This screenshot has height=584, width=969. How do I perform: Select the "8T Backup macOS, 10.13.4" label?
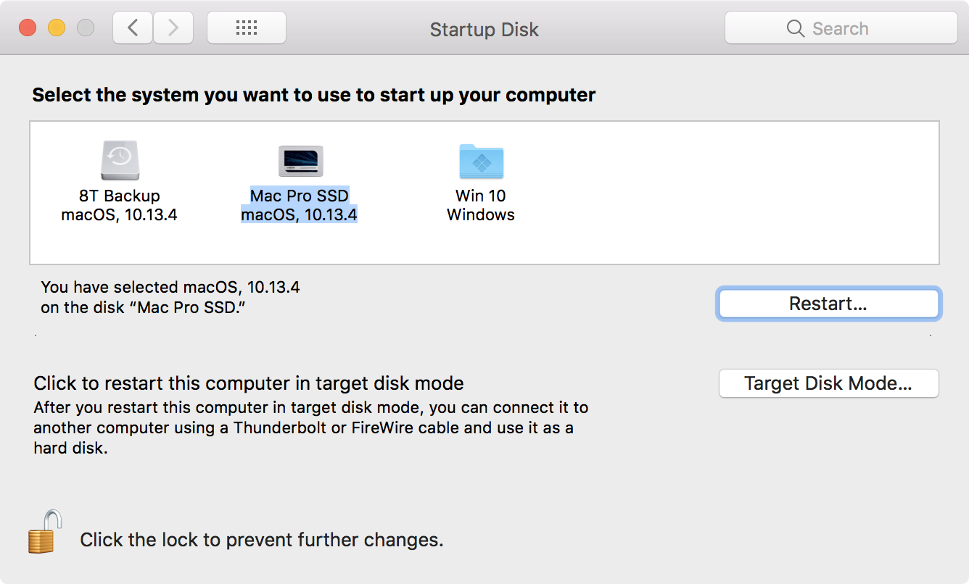[x=120, y=205]
